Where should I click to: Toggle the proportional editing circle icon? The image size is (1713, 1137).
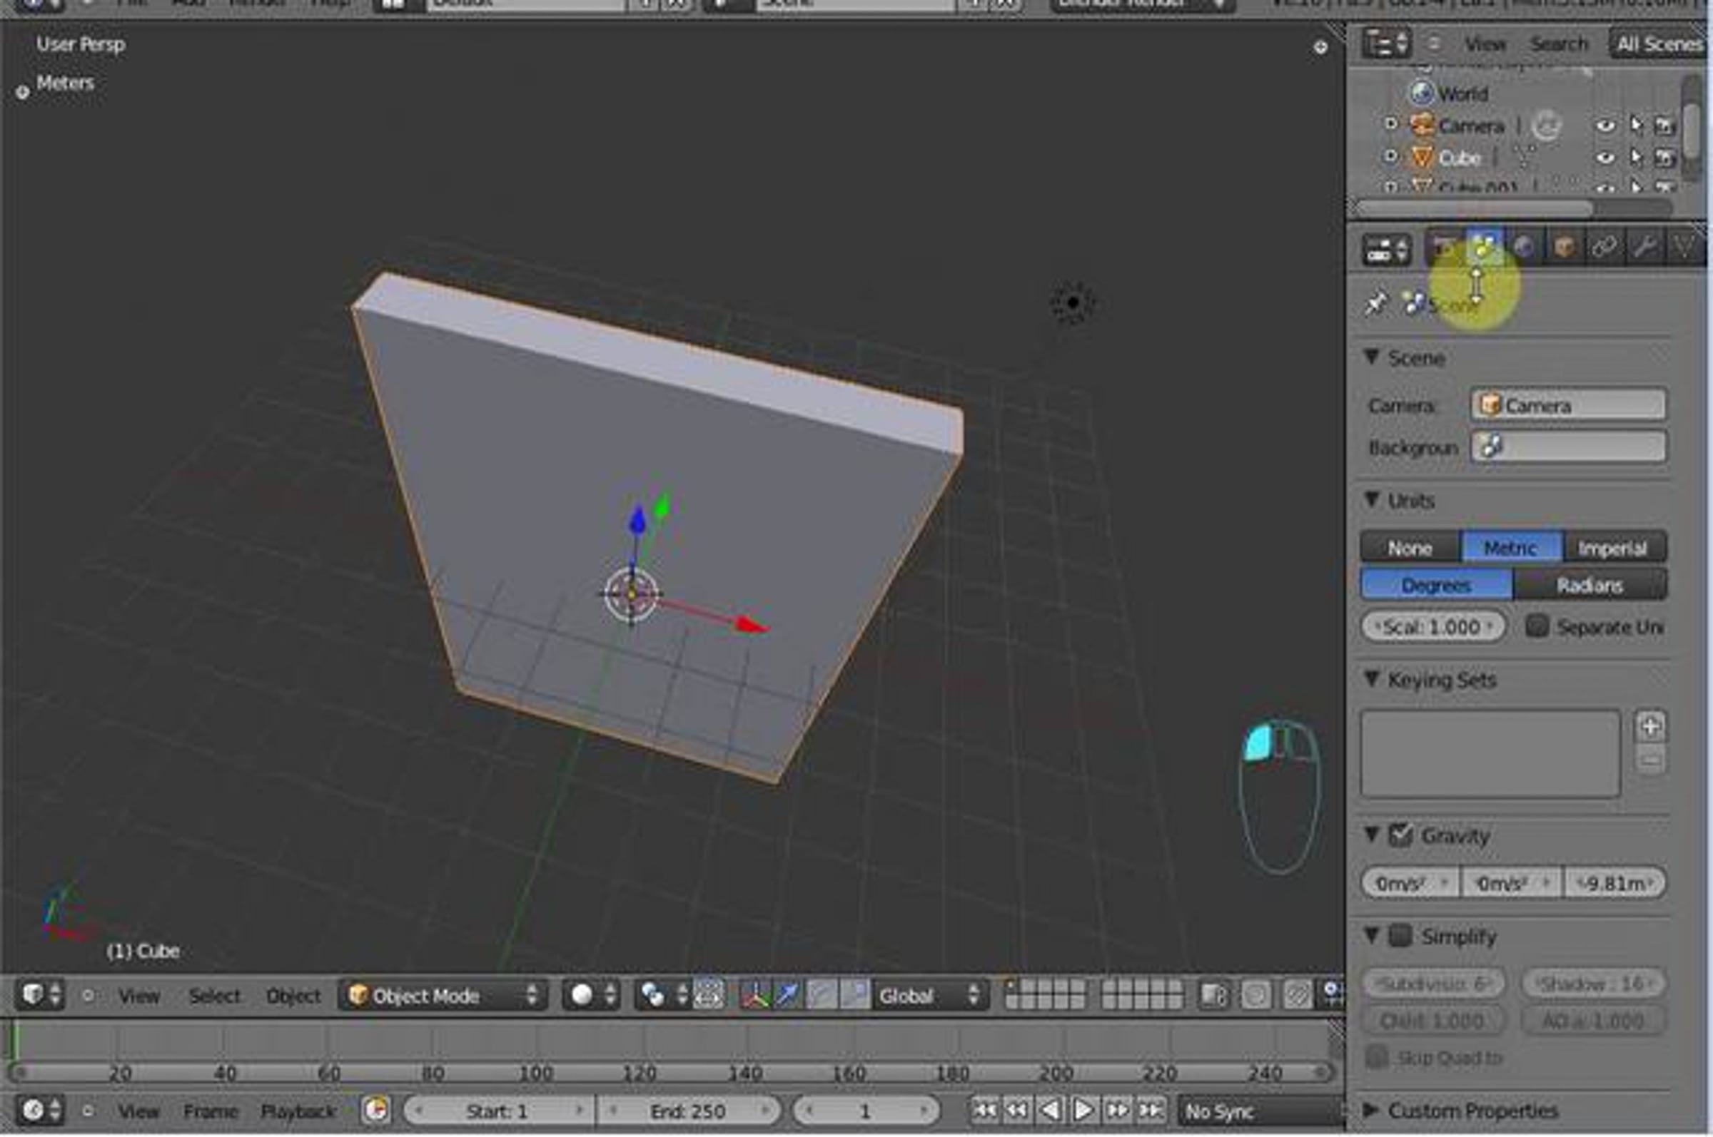click(x=1256, y=995)
